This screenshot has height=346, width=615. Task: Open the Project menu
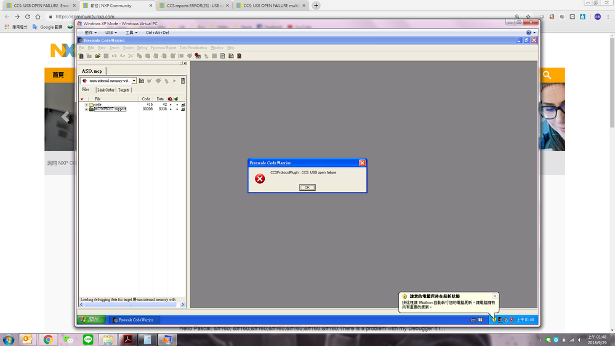click(128, 48)
